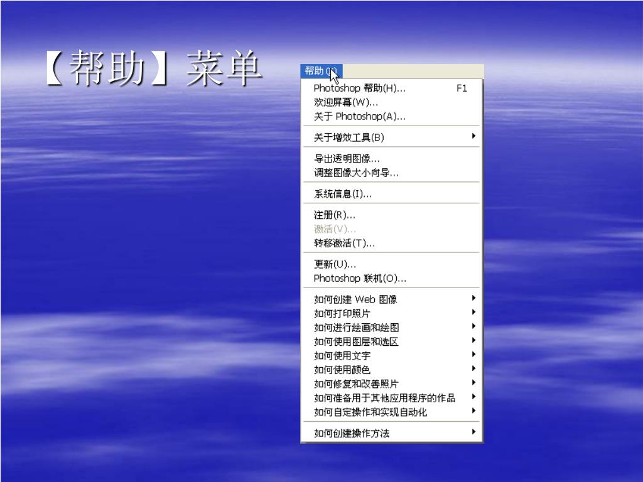
Task: Expand arrow beside 如何打印照片
Action: click(x=473, y=312)
